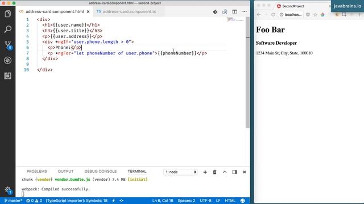Open the Source Control view
The image size is (364, 204).
coord(7,45)
